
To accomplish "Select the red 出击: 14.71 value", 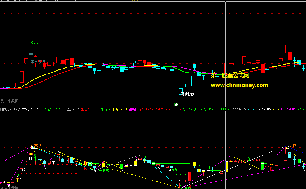I will pos(89,109).
